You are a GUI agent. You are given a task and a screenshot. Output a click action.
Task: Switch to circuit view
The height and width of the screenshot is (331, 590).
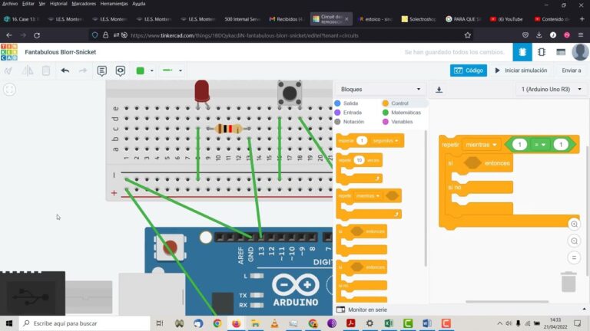[x=522, y=52]
